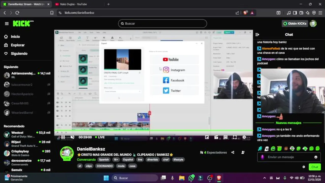Viewport: 325px width, 183px height.
Task: Open chat settings gear icon
Action: (304, 167)
